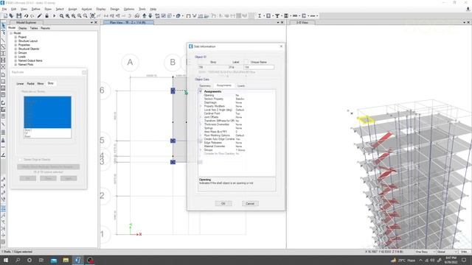Click OK in the Replicate dialog
472x265 pixels.
coord(28,178)
